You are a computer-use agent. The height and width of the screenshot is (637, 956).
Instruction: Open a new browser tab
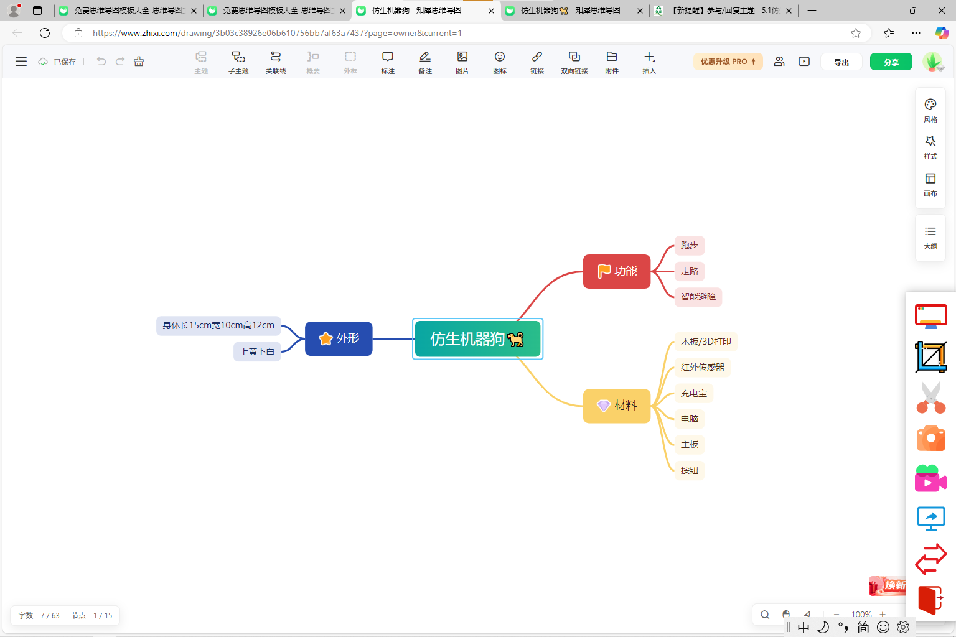tap(812, 11)
